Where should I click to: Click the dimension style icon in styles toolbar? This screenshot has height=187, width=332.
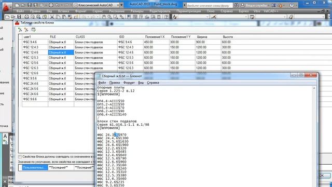coord(213,17)
